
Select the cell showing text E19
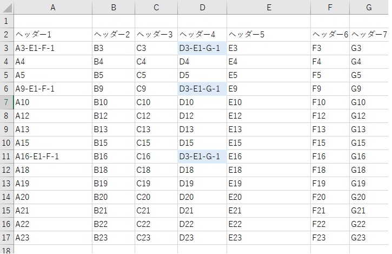[268, 184]
